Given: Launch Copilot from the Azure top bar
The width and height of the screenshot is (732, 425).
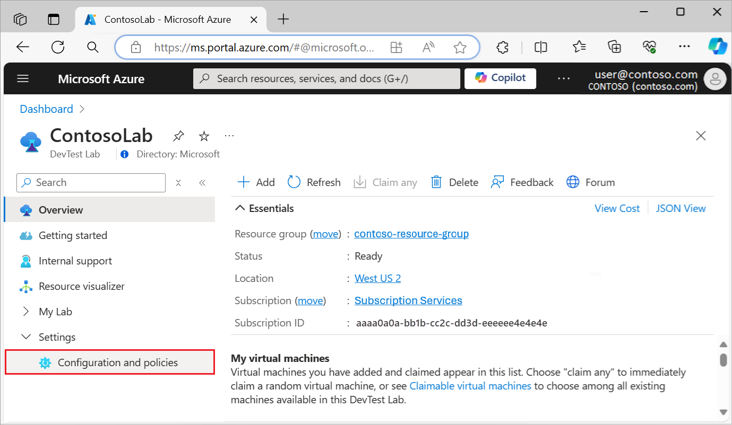Looking at the screenshot, I should click(500, 78).
